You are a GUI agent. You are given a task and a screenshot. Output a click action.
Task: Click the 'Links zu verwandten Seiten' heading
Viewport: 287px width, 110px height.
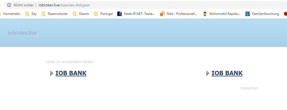click(x=70, y=62)
